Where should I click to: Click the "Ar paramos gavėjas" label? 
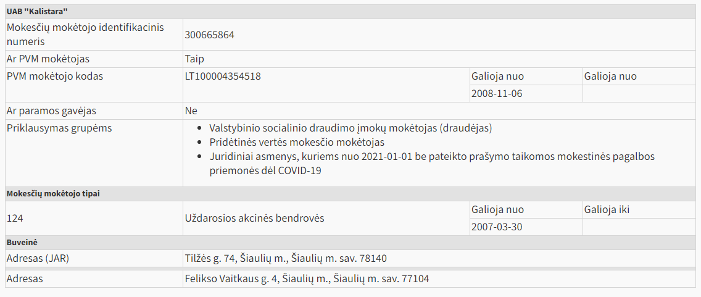pyautogui.click(x=51, y=111)
